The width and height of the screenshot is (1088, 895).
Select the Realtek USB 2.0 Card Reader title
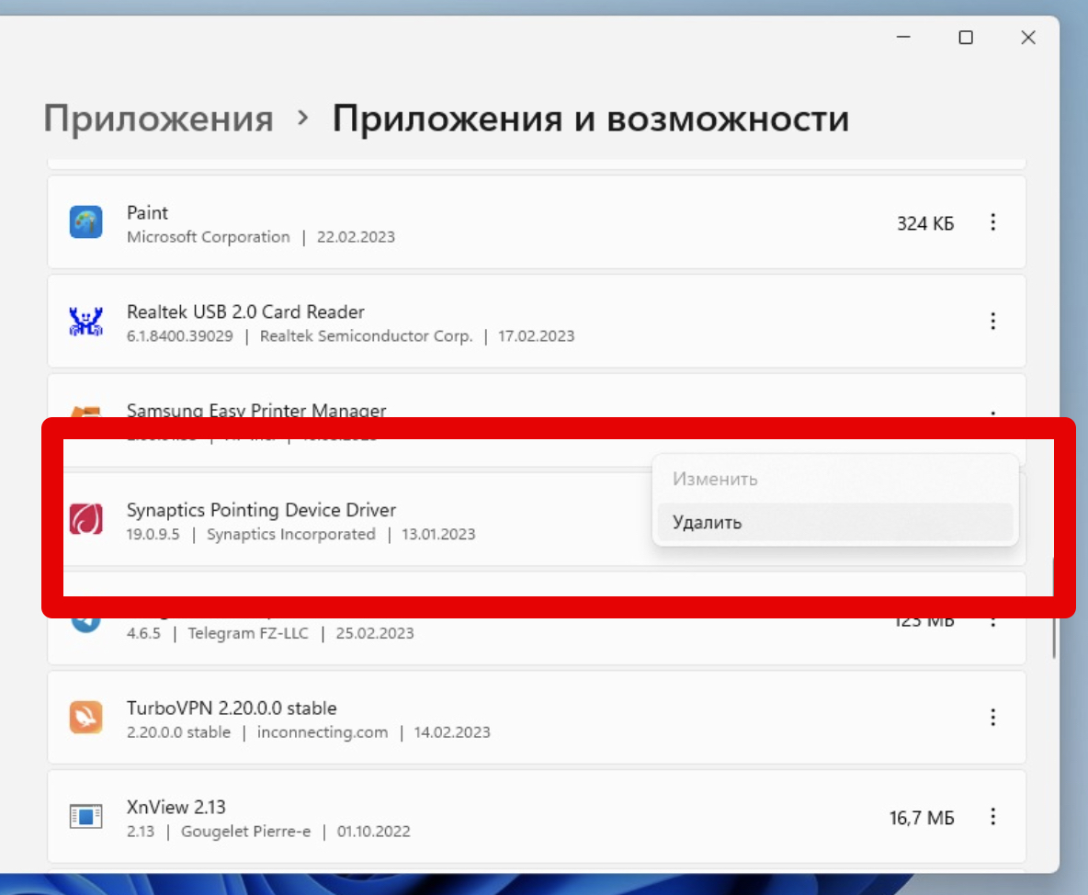(245, 312)
